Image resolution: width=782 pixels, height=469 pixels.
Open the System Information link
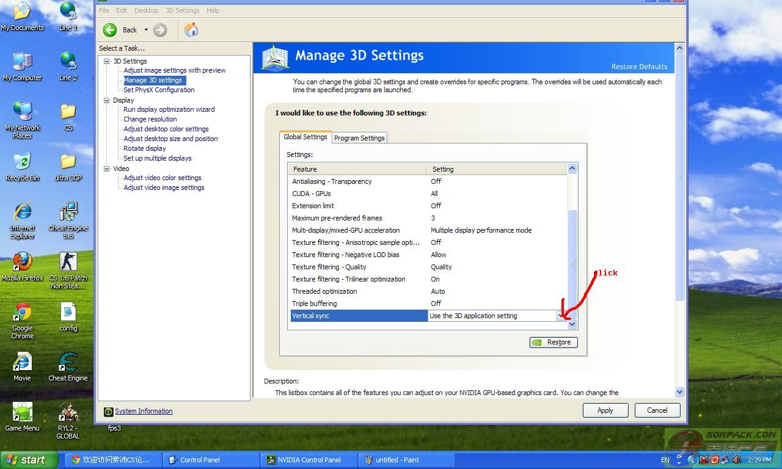[144, 411]
